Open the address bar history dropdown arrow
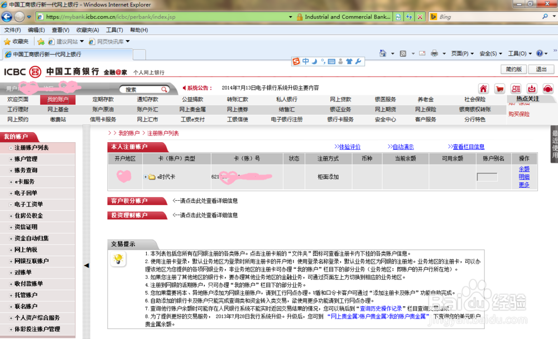The width and height of the screenshot is (558, 339). pos(290,17)
